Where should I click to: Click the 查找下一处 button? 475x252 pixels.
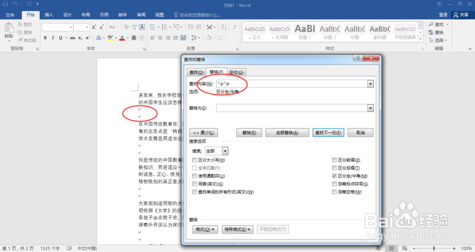(328, 133)
